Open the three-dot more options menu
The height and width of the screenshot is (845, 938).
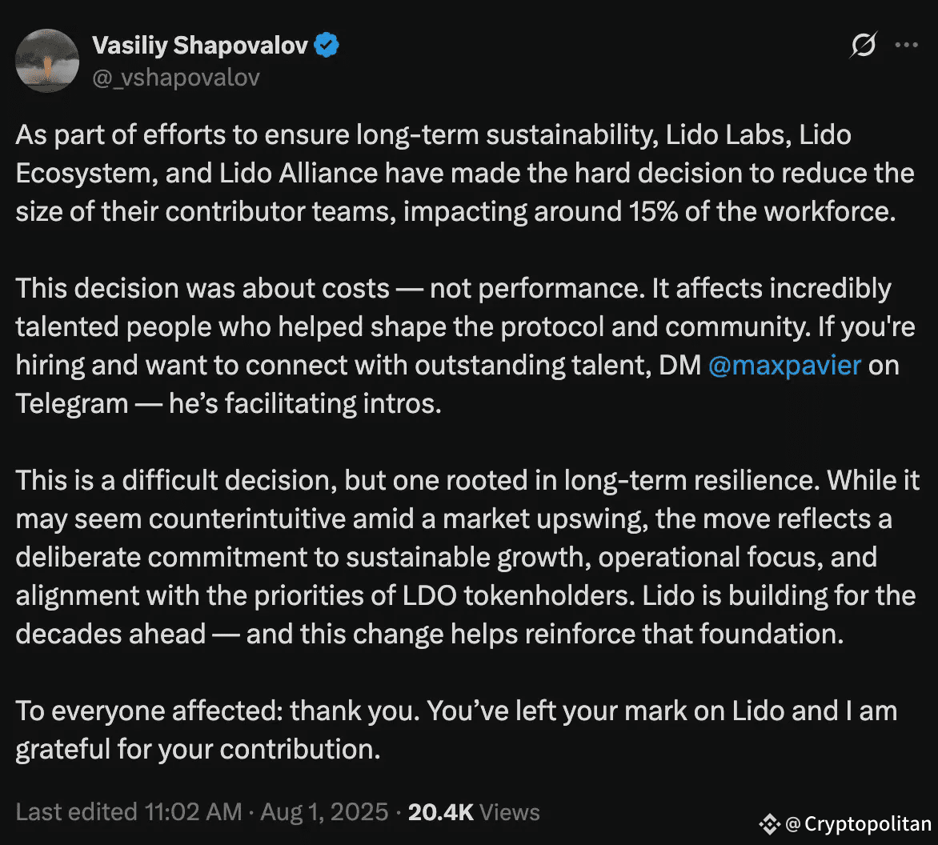(906, 45)
